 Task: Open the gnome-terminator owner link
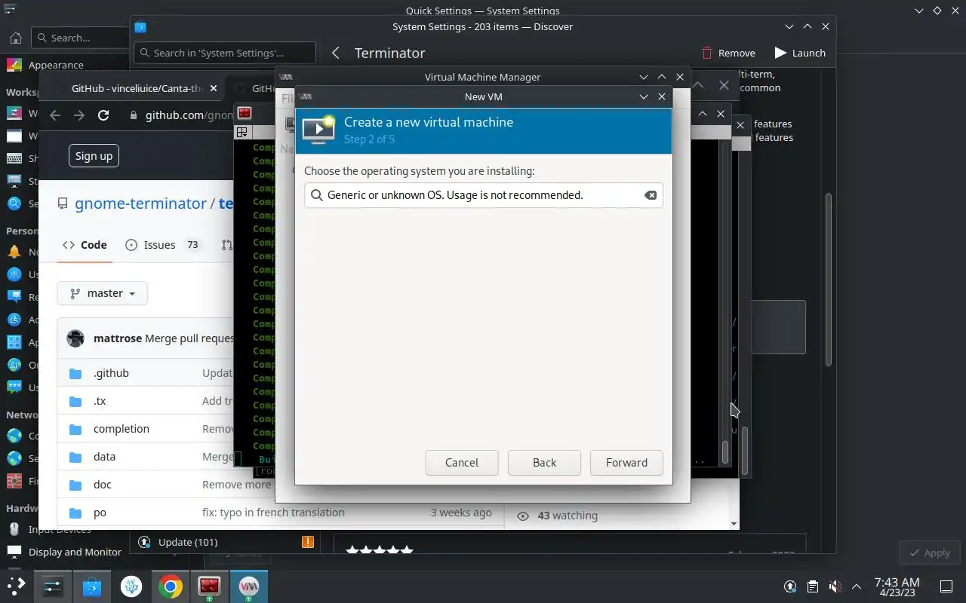(x=140, y=204)
